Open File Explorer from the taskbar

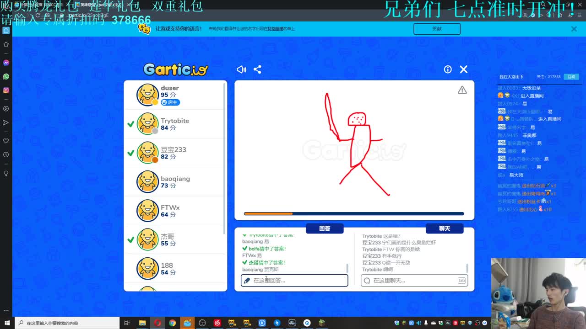click(x=142, y=323)
